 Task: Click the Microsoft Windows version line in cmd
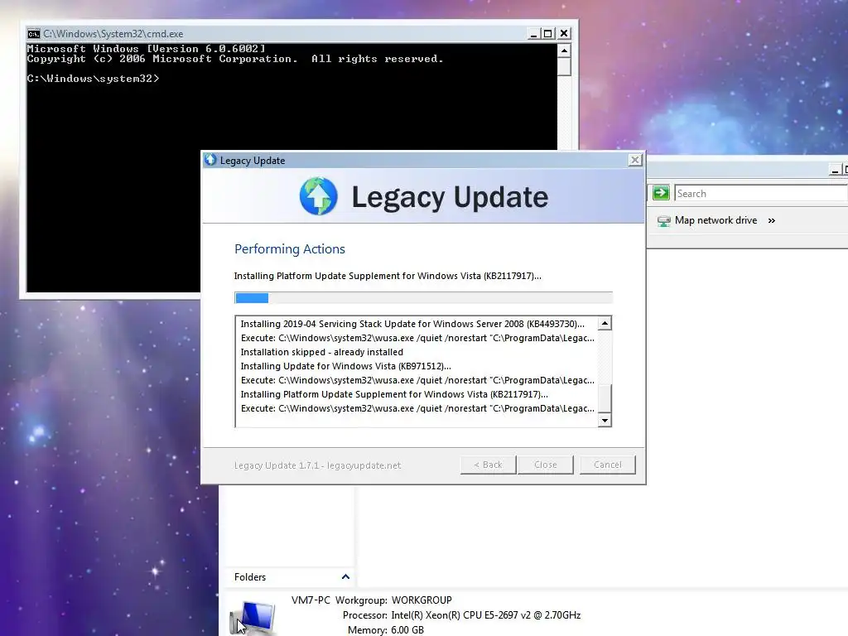[146, 49]
